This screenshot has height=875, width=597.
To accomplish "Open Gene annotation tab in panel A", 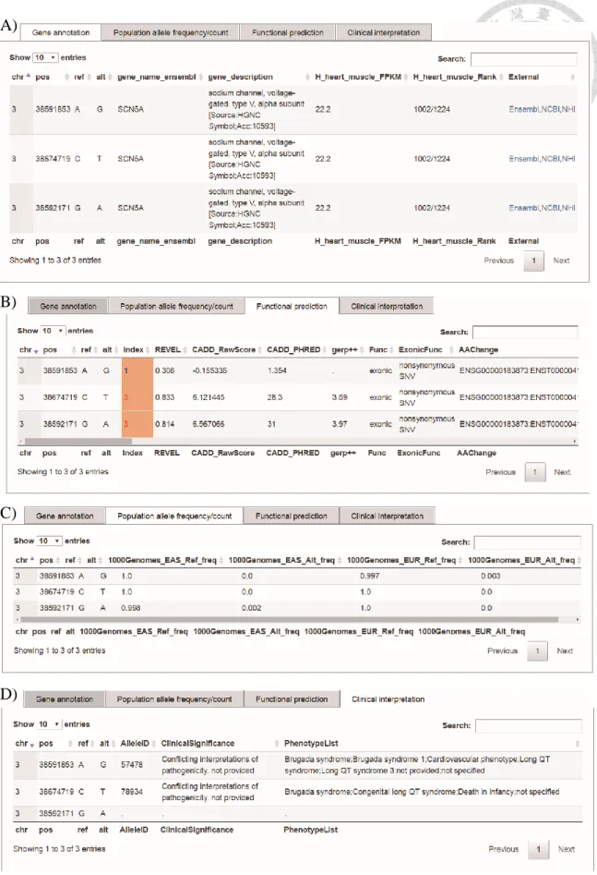I will (61, 32).
